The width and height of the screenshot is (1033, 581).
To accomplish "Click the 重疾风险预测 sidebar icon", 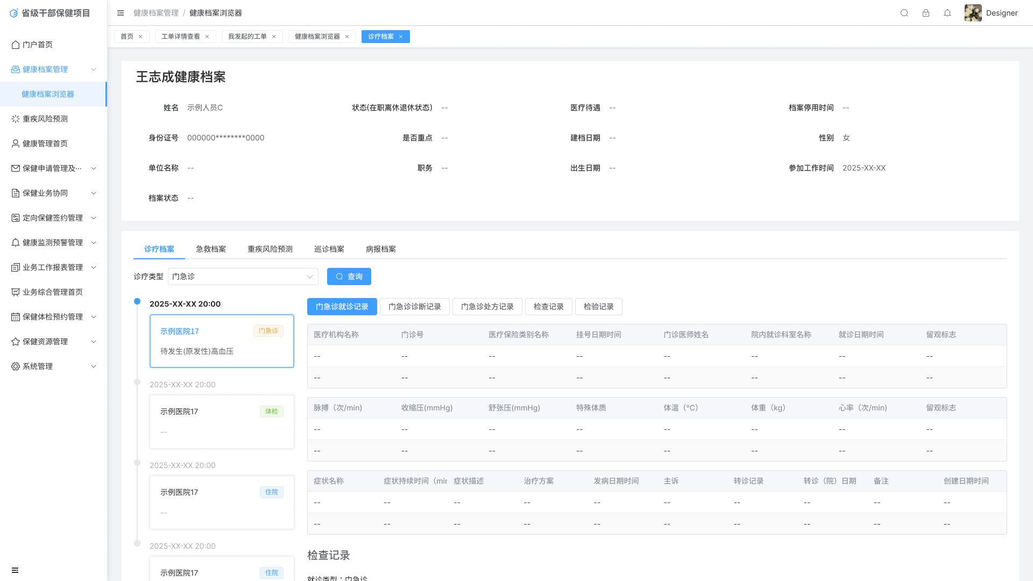I will coord(16,119).
